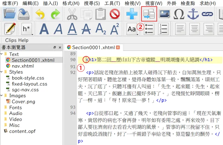This screenshot has height=145, width=223.
Task: Open the 檢查點 menu
Action: coord(188,3)
